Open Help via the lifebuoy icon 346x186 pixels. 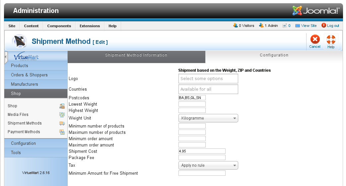click(x=331, y=40)
